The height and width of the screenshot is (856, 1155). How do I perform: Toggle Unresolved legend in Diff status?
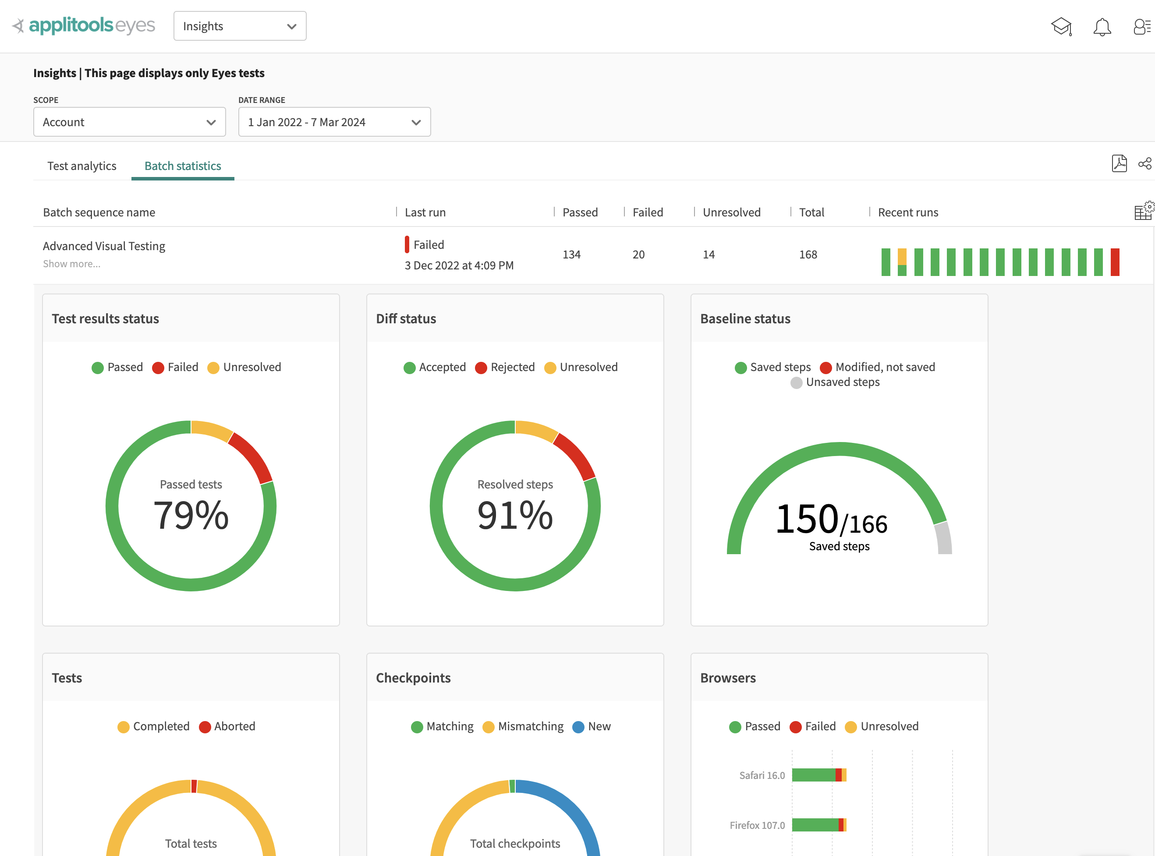pyautogui.click(x=581, y=368)
